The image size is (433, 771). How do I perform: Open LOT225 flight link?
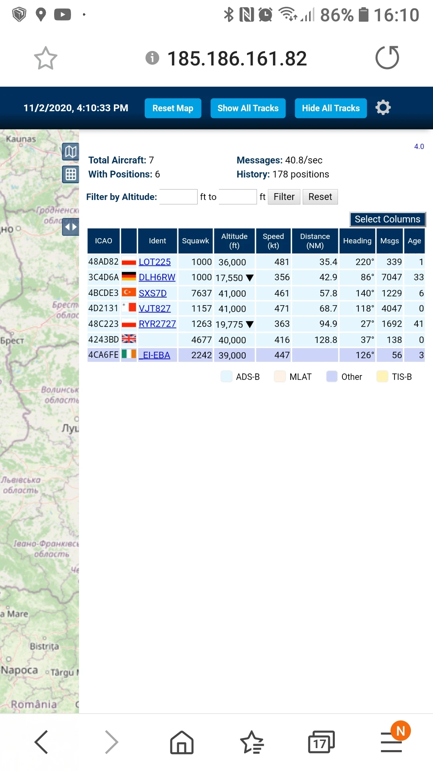point(155,262)
